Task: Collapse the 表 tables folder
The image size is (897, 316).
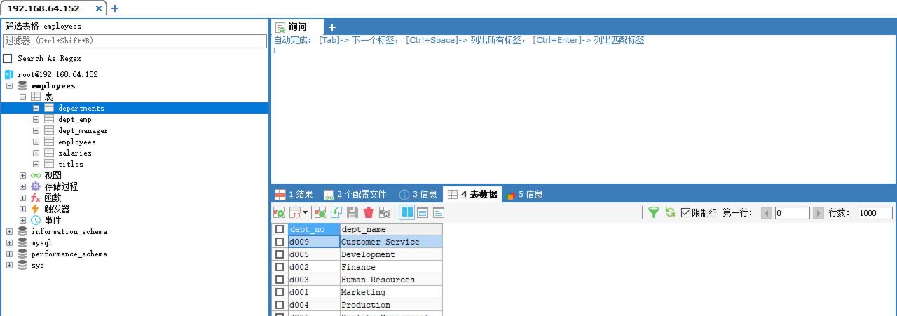Action: 22,97
